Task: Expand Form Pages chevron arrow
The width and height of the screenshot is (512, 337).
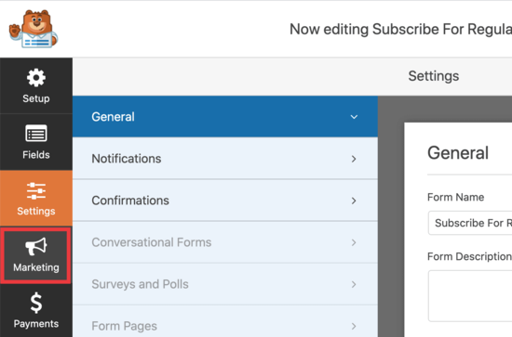Action: (x=354, y=326)
